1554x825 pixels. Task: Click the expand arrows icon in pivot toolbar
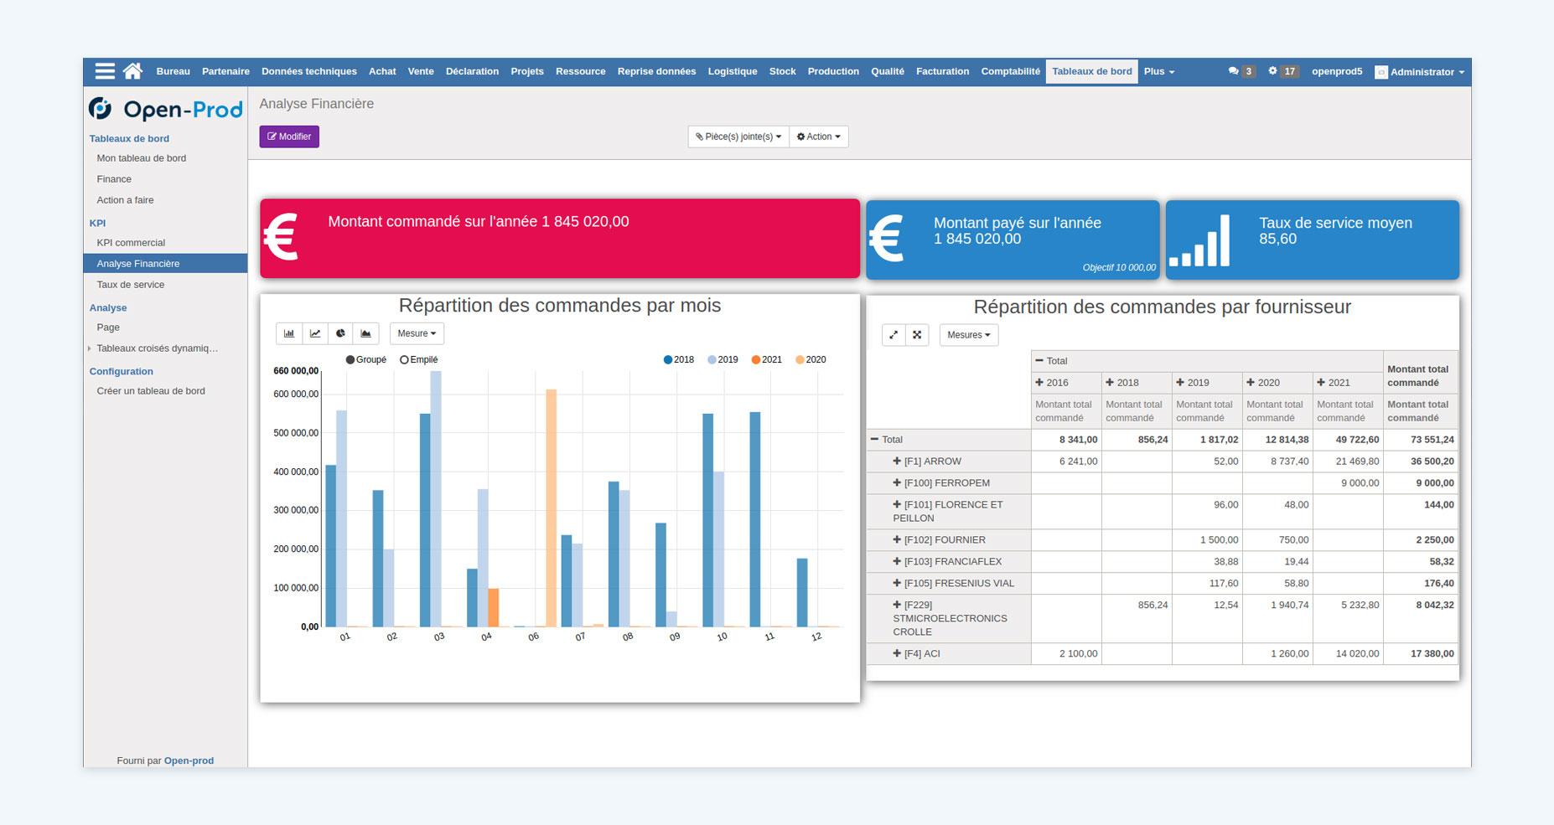(894, 335)
